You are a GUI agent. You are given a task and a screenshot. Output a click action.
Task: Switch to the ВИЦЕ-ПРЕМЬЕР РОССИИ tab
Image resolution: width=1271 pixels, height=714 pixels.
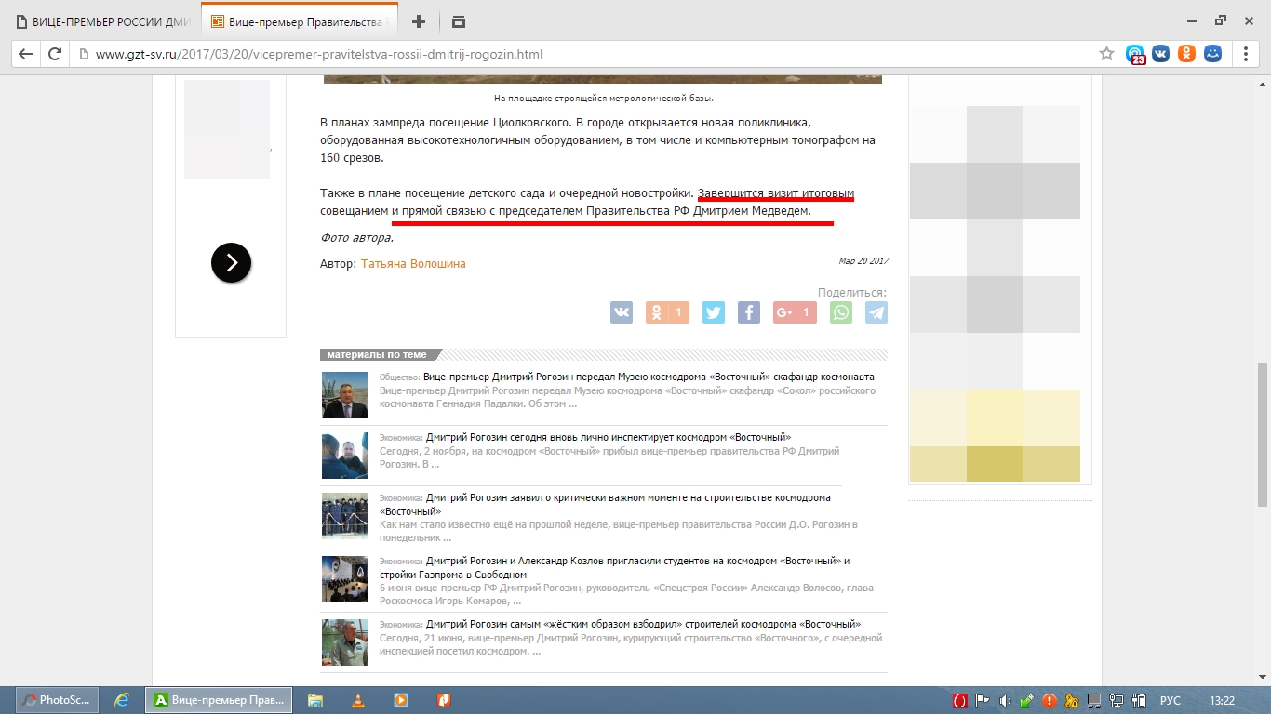click(102, 21)
